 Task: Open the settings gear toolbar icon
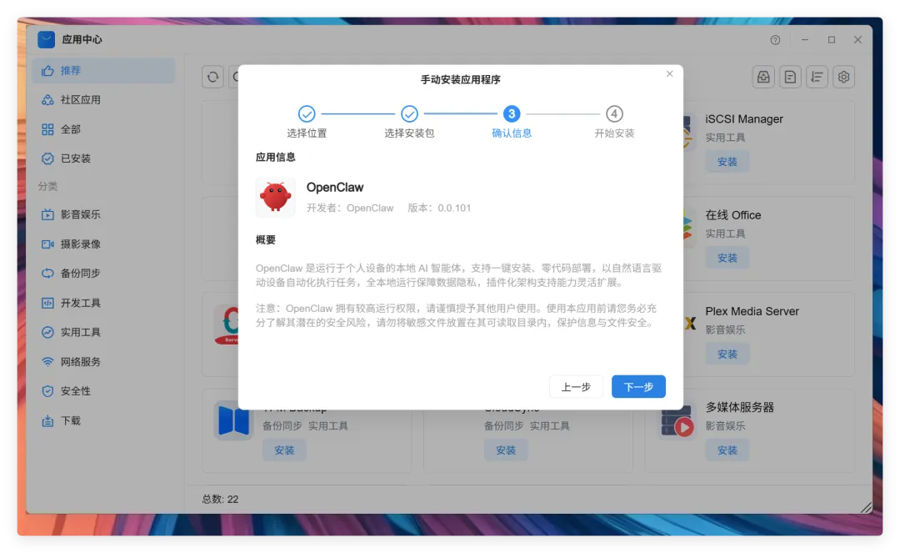[x=843, y=77]
